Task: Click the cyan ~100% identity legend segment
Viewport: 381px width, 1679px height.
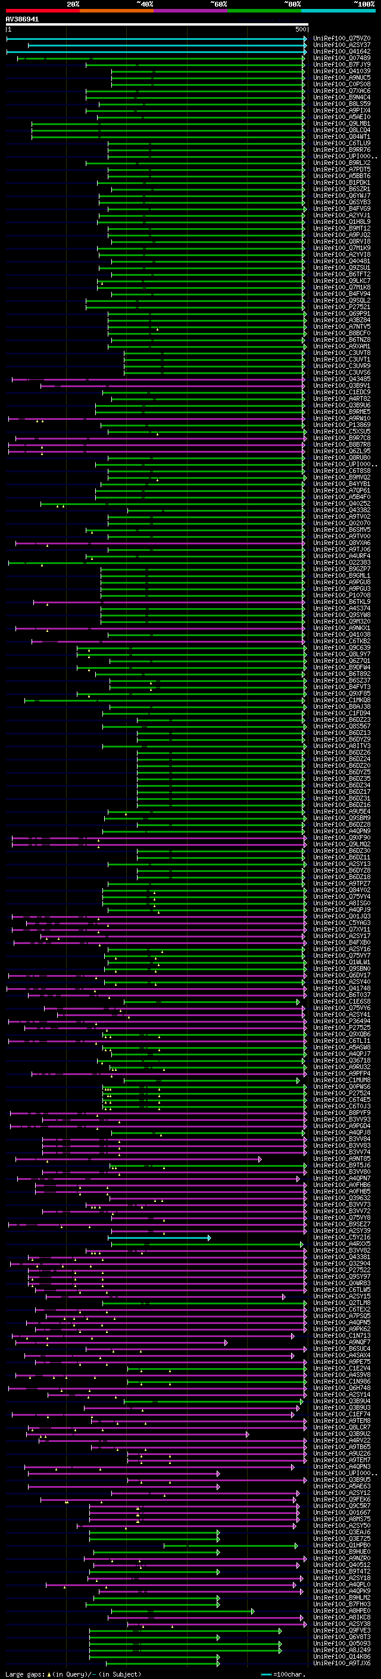Action: pos(338,11)
